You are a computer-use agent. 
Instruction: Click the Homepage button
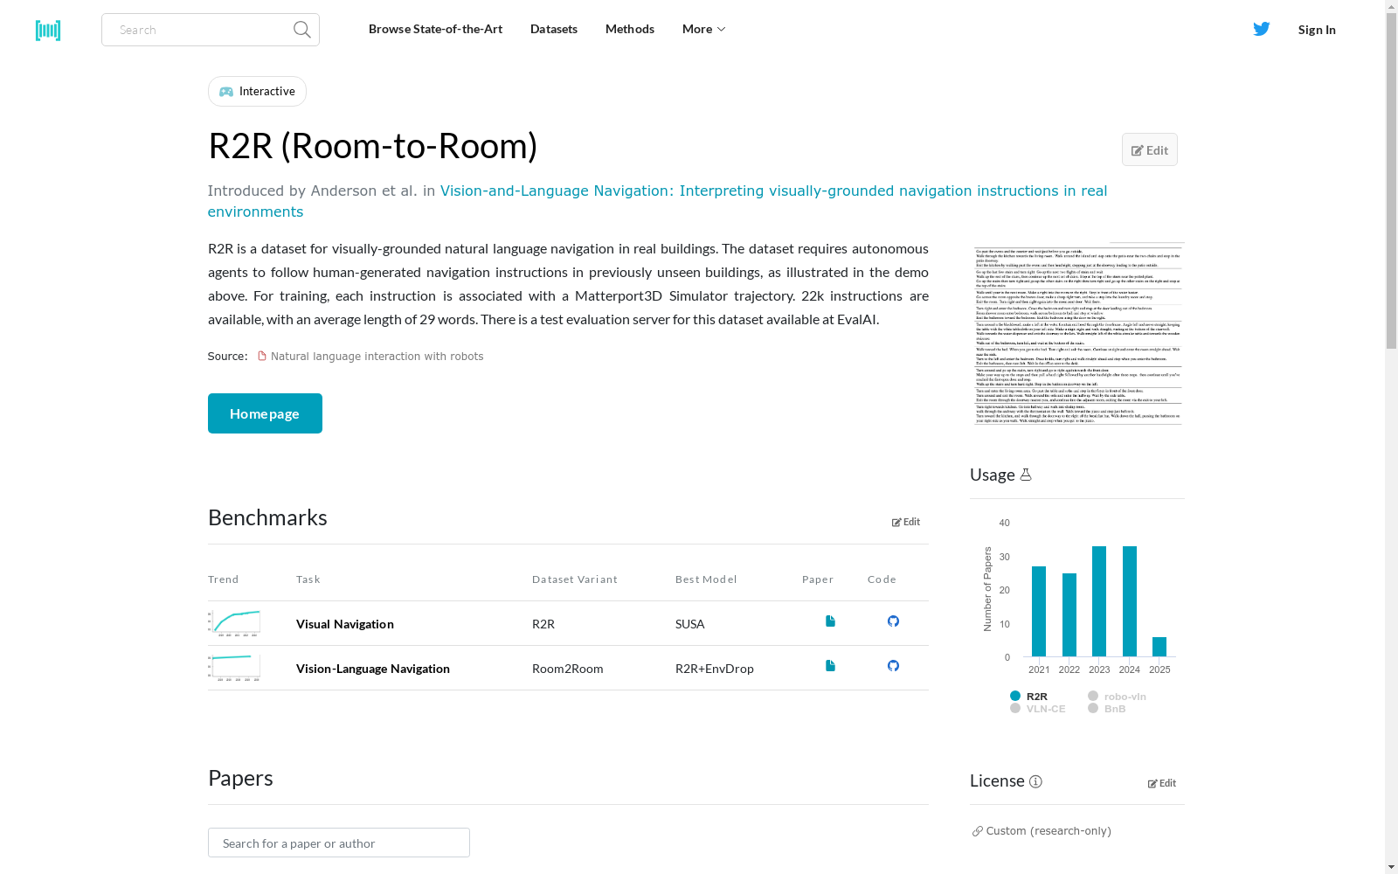click(x=265, y=413)
